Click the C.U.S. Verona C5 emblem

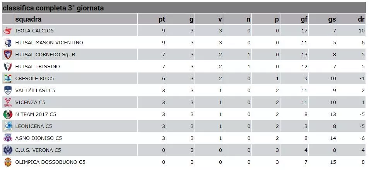(x=8, y=150)
